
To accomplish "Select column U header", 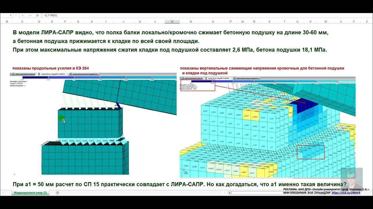I will (298, 22).
